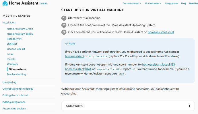
Task: Open the Onboarding sidebar section
Action: pyautogui.click(x=9, y=82)
